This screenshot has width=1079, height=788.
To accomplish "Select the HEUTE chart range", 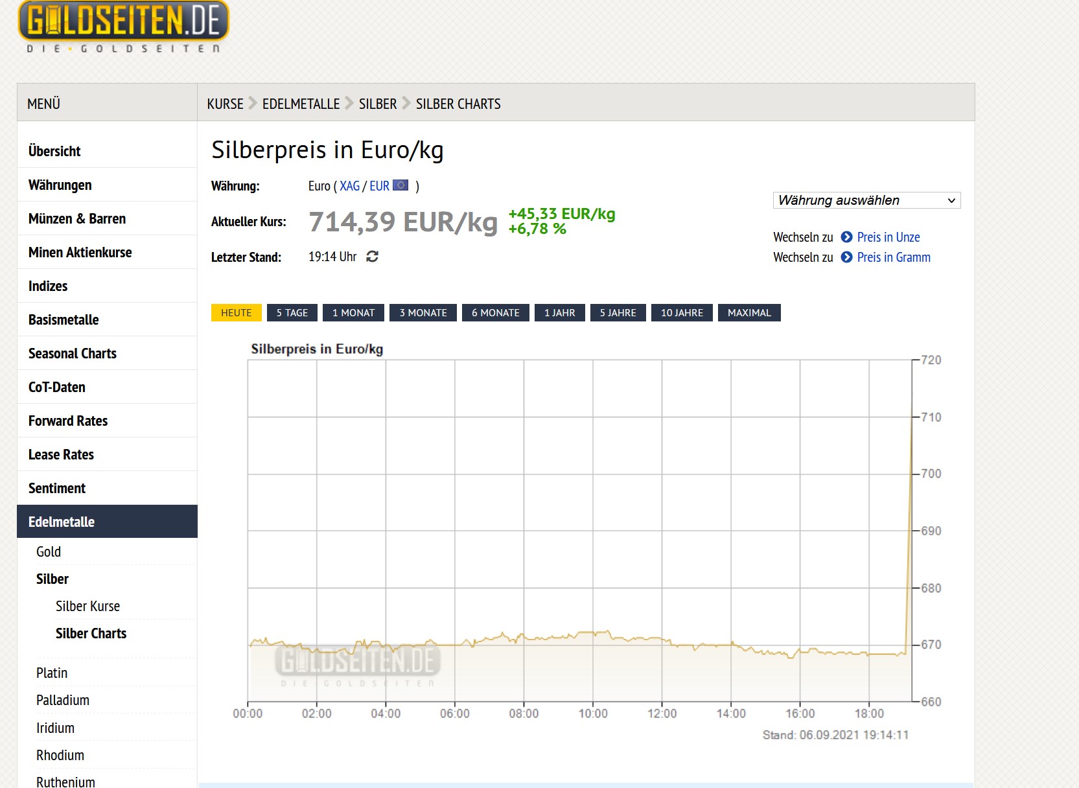I will pos(236,313).
